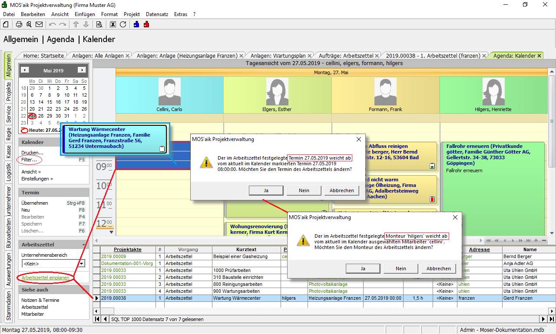Viewport: 556px width, 334px height.
Task: Click Arbeitszettel einplanen link
Action: [x=45, y=278]
